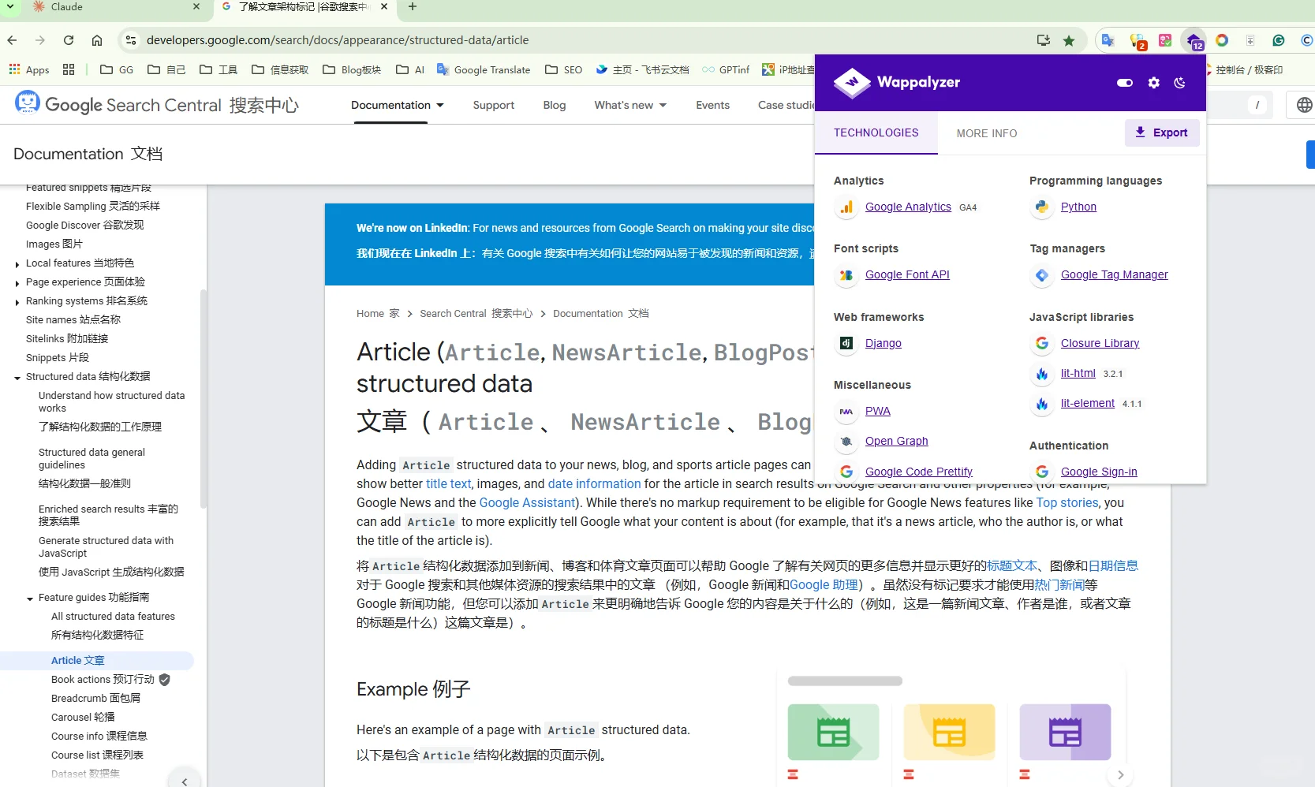The width and height of the screenshot is (1315, 787).
Task: Open the Closure Library link
Action: (1100, 343)
